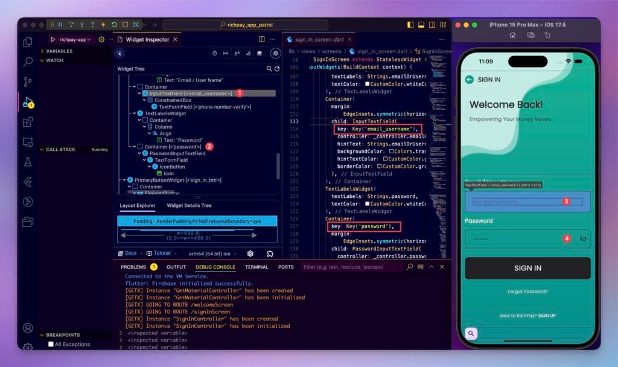618x367 pixels.
Task: Open the Flutter sidebar icon
Action: click(28, 182)
